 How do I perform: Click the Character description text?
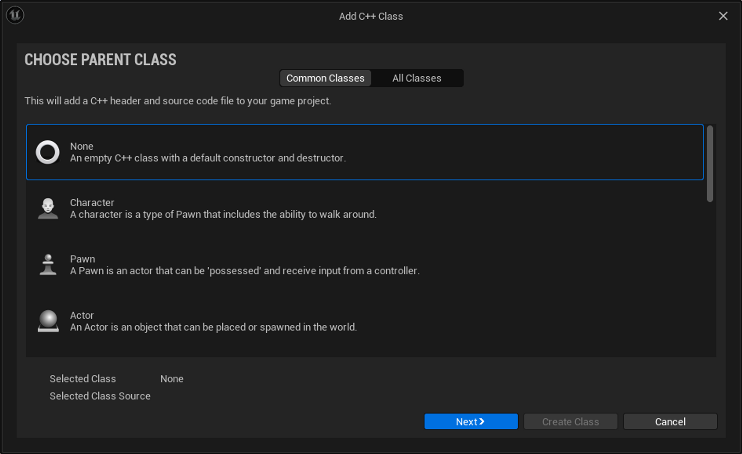tap(223, 214)
